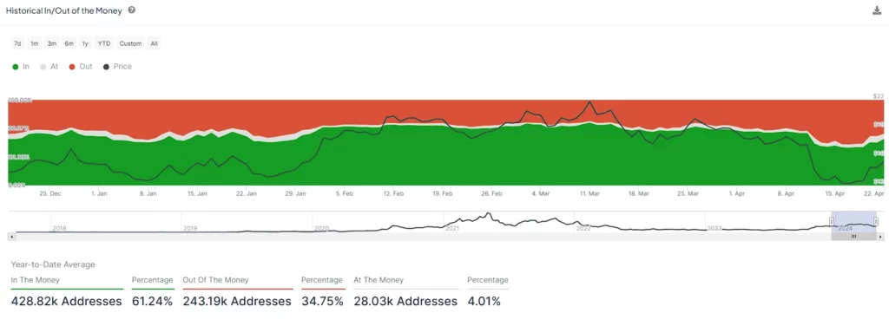Screen dimensions: 889x326
Task: Click the help question mark icon
Action: [x=132, y=10]
